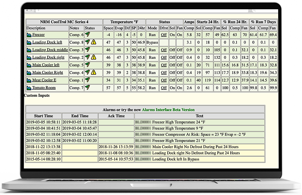Click the 2015-05-14 10:57:53 ack time cell
The width and height of the screenshot is (302, 195).
tap(116, 159)
